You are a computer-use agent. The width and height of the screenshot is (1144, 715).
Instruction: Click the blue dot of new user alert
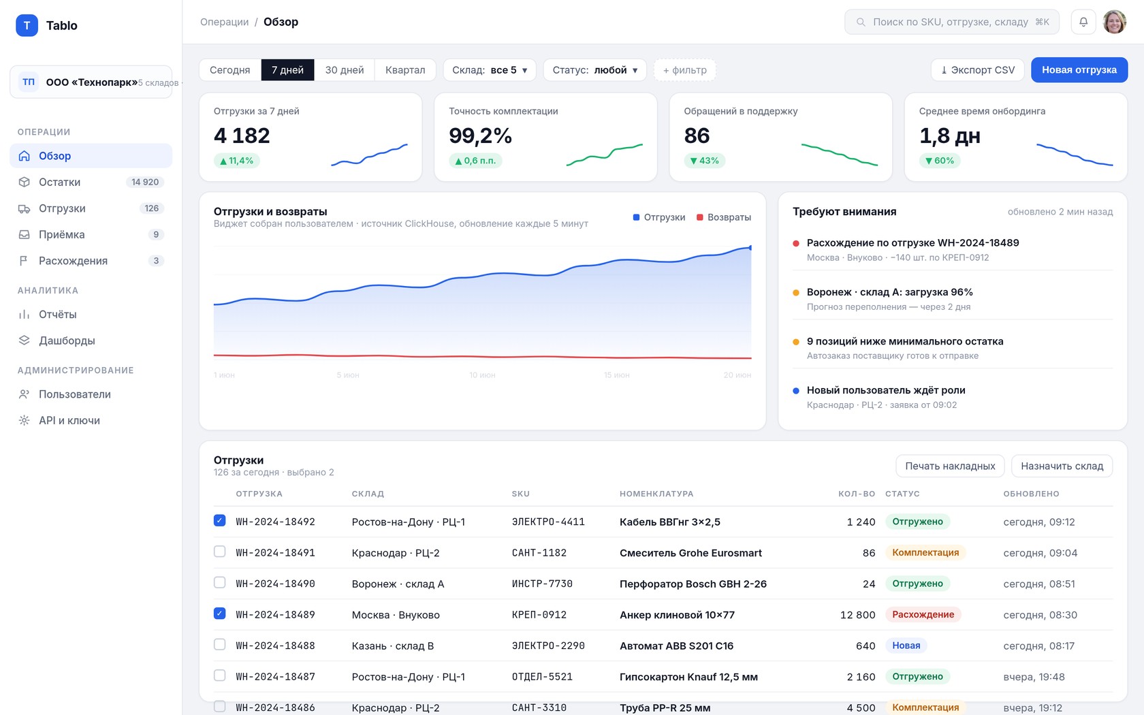coord(796,391)
